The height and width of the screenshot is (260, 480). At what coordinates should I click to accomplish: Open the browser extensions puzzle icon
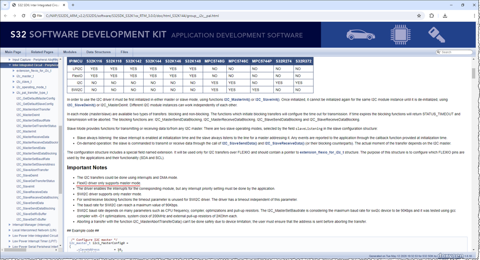point(431,15)
